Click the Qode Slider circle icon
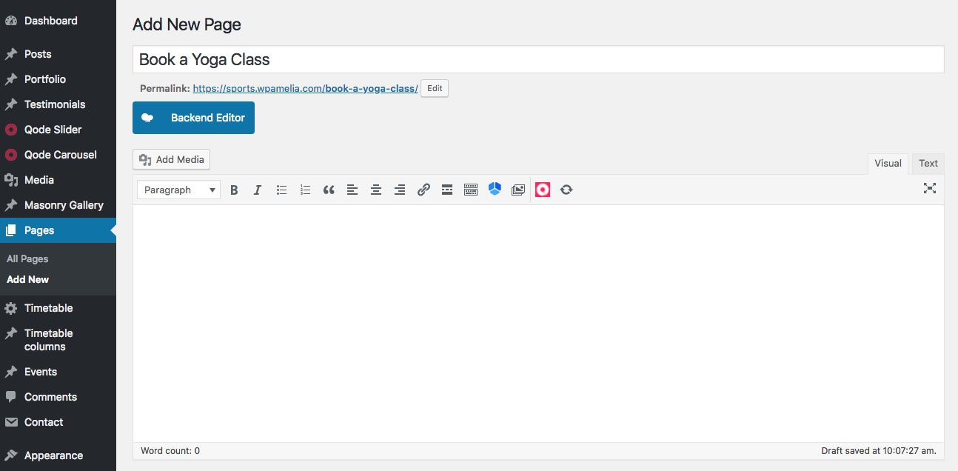This screenshot has width=958, height=471. [11, 130]
